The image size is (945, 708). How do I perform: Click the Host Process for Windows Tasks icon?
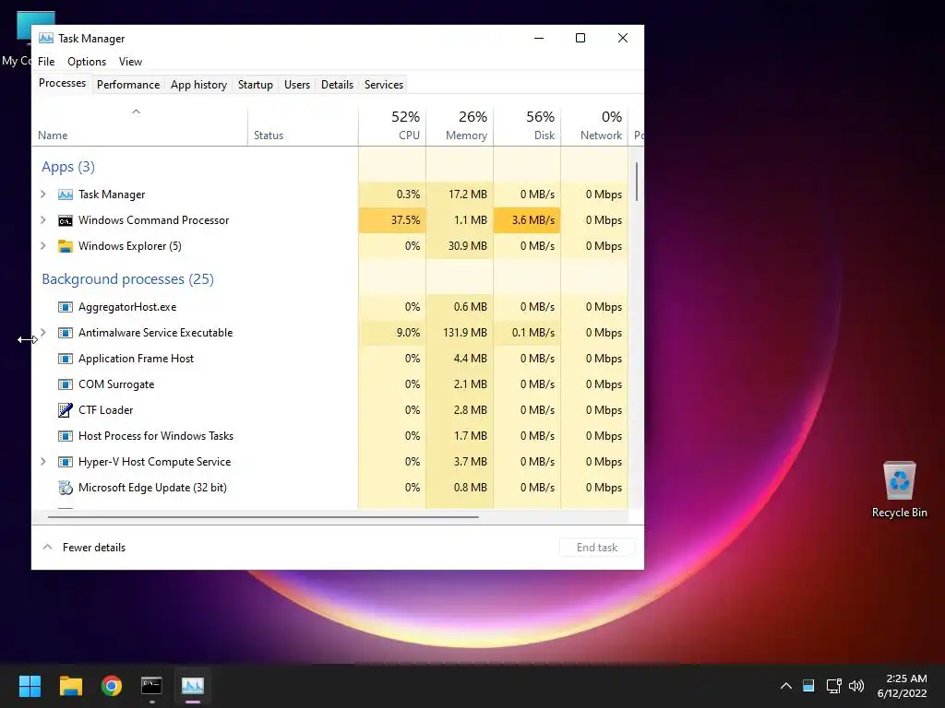coord(66,436)
